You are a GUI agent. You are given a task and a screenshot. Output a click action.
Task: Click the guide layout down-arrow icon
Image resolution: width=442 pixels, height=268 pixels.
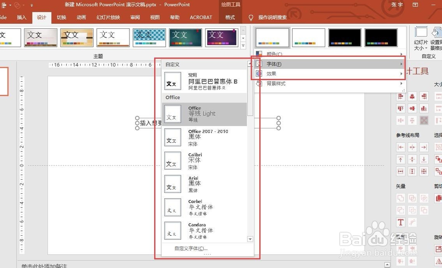[x=424, y=159]
